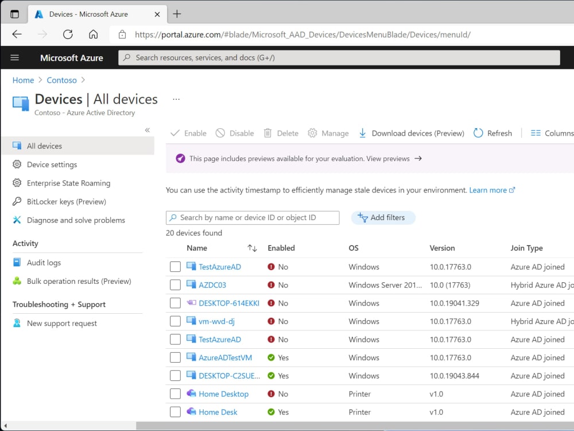Viewport: 574px width, 431px height.
Task: Select the TestAzureAD device checkbox
Action: coord(175,266)
